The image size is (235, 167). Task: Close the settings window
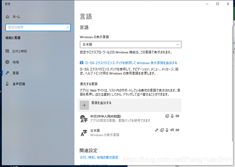point(228,4)
